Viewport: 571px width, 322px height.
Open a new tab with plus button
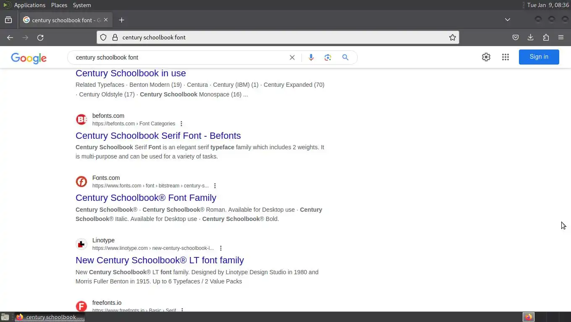pyautogui.click(x=121, y=20)
